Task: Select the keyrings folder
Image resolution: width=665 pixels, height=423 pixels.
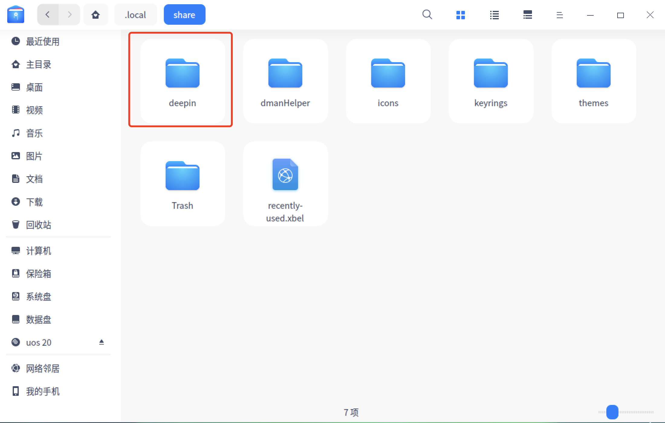Action: coord(491,81)
